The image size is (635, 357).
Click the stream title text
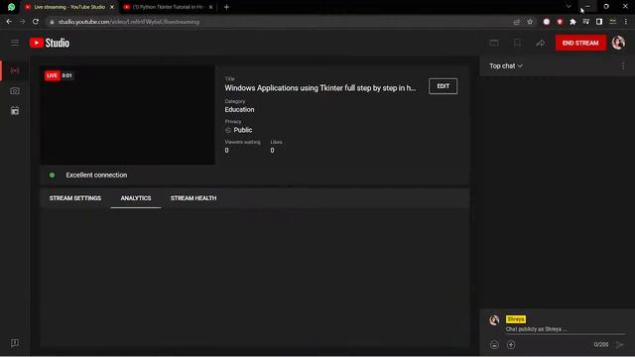point(319,88)
